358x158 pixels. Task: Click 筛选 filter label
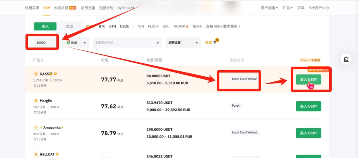pos(208,43)
